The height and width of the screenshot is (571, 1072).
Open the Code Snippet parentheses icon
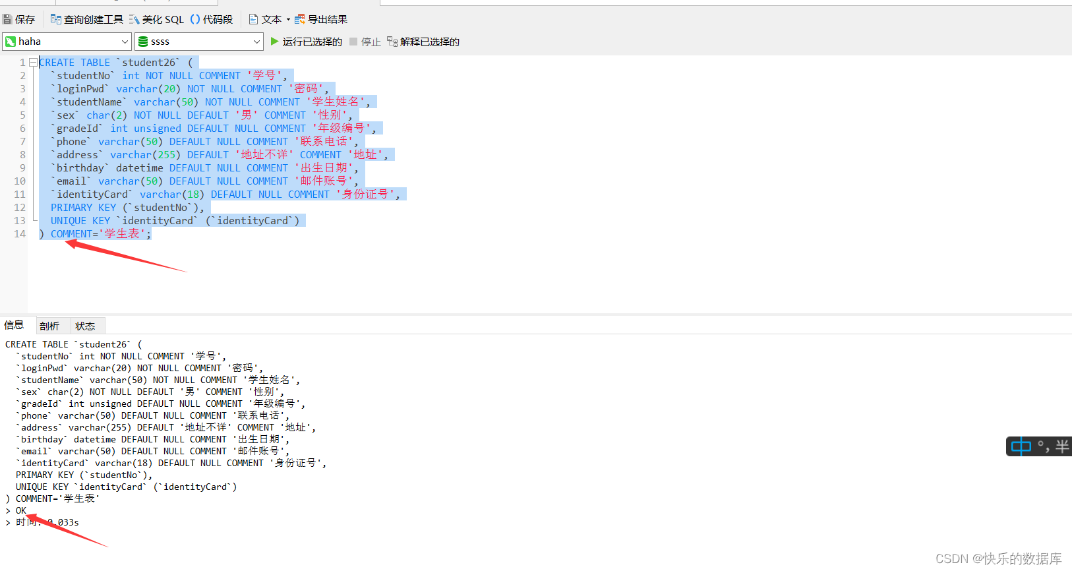click(x=195, y=20)
